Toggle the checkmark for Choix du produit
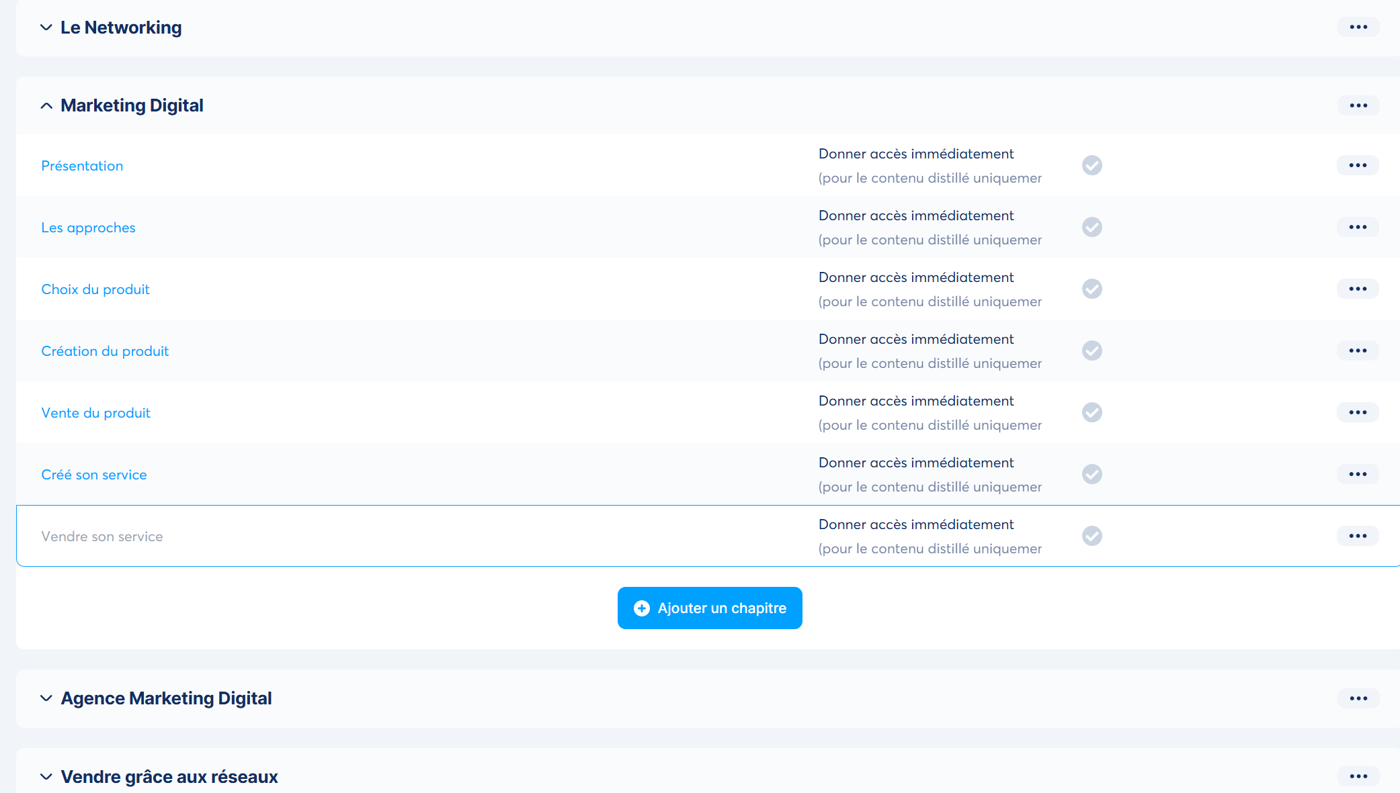 [x=1092, y=289]
